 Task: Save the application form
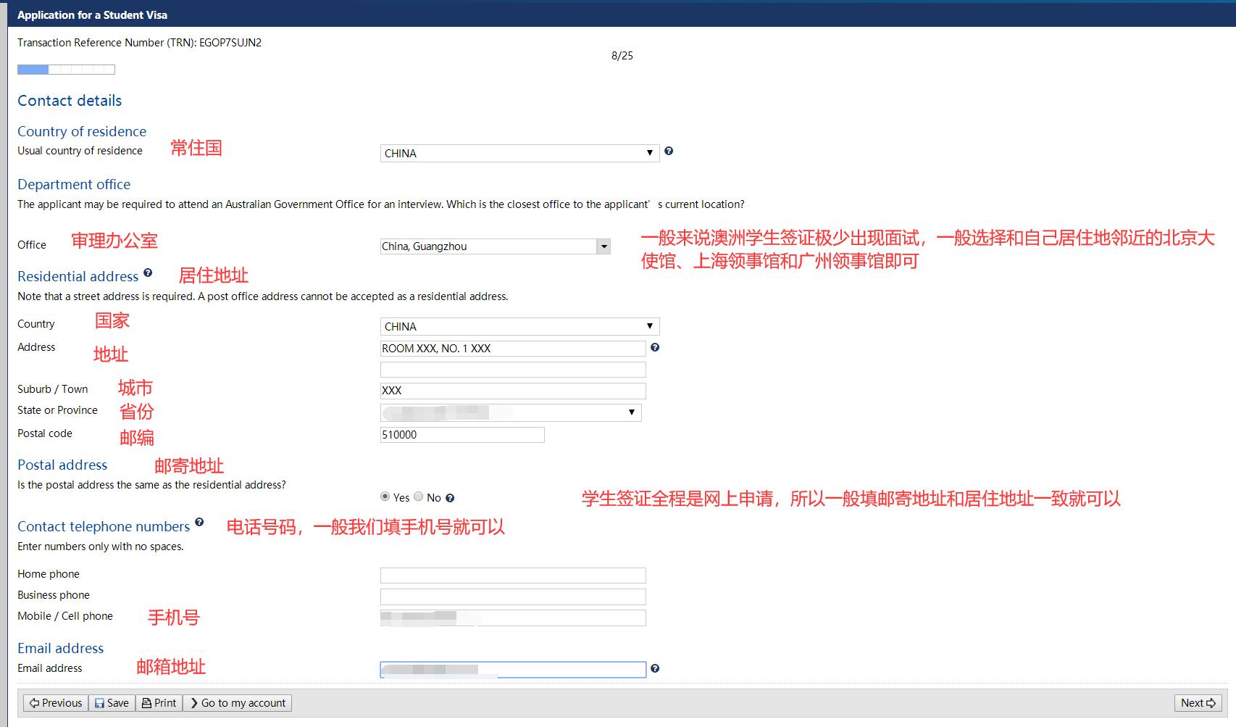click(112, 703)
